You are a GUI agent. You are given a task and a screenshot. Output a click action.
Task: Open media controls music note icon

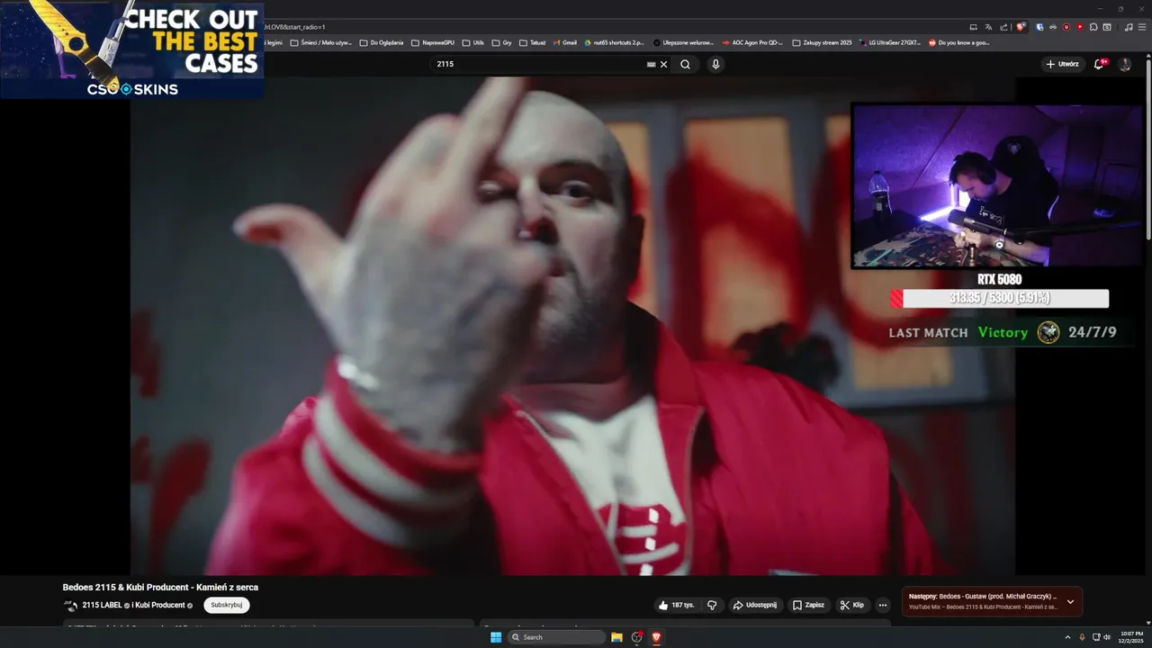click(x=1129, y=27)
